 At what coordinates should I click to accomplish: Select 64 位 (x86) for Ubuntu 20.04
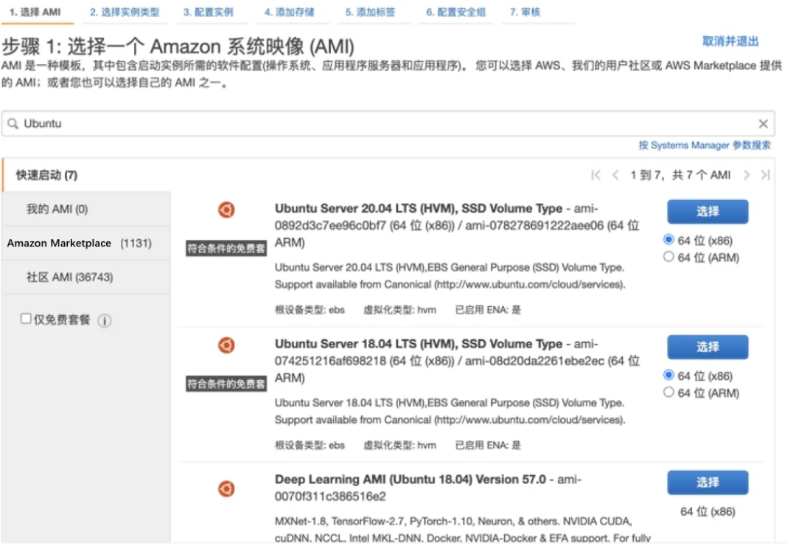(x=668, y=240)
